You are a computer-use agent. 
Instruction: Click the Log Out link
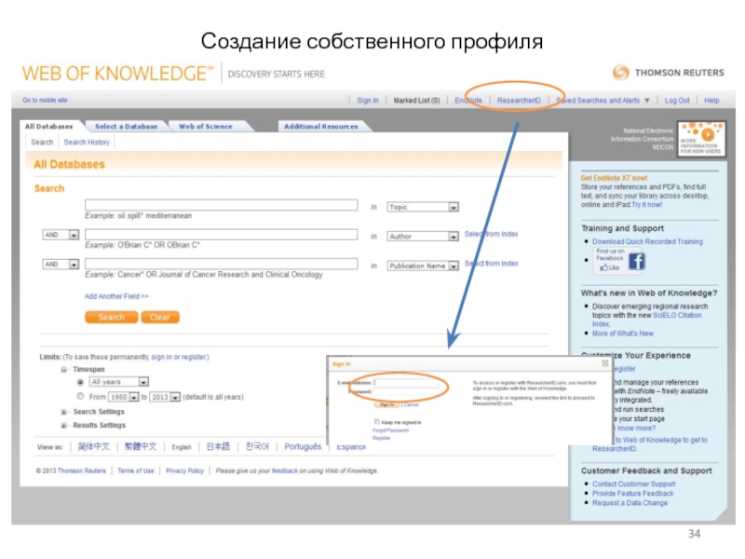pos(677,101)
